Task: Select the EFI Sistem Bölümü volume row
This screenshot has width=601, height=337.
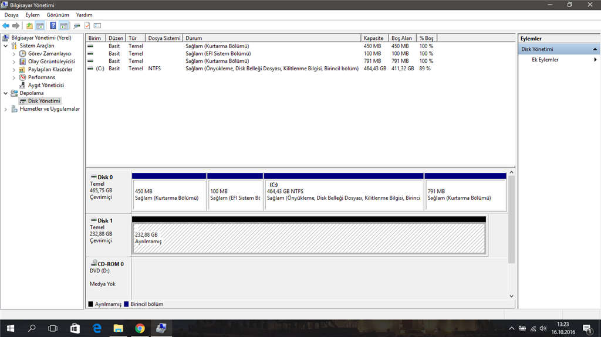Action: [261, 53]
